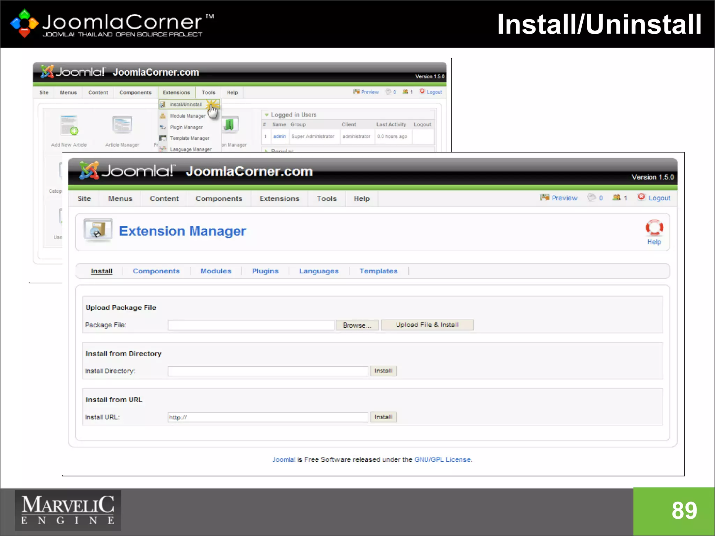Viewport: 715px width, 536px height.
Task: Click Joomla! footer link
Action: (x=284, y=460)
